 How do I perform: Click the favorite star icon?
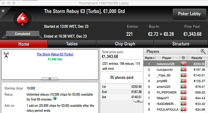click(x=3, y=11)
